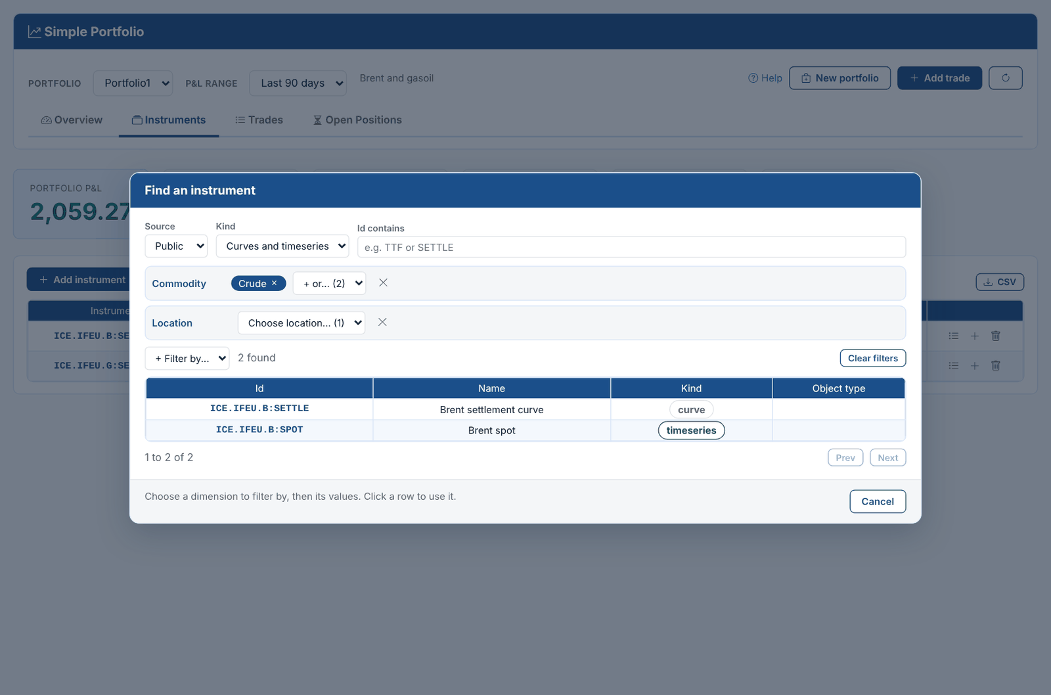This screenshot has height=695, width=1051.
Task: Delete the ICE.IFEU.B instrument with trash icon
Action: [996, 336]
